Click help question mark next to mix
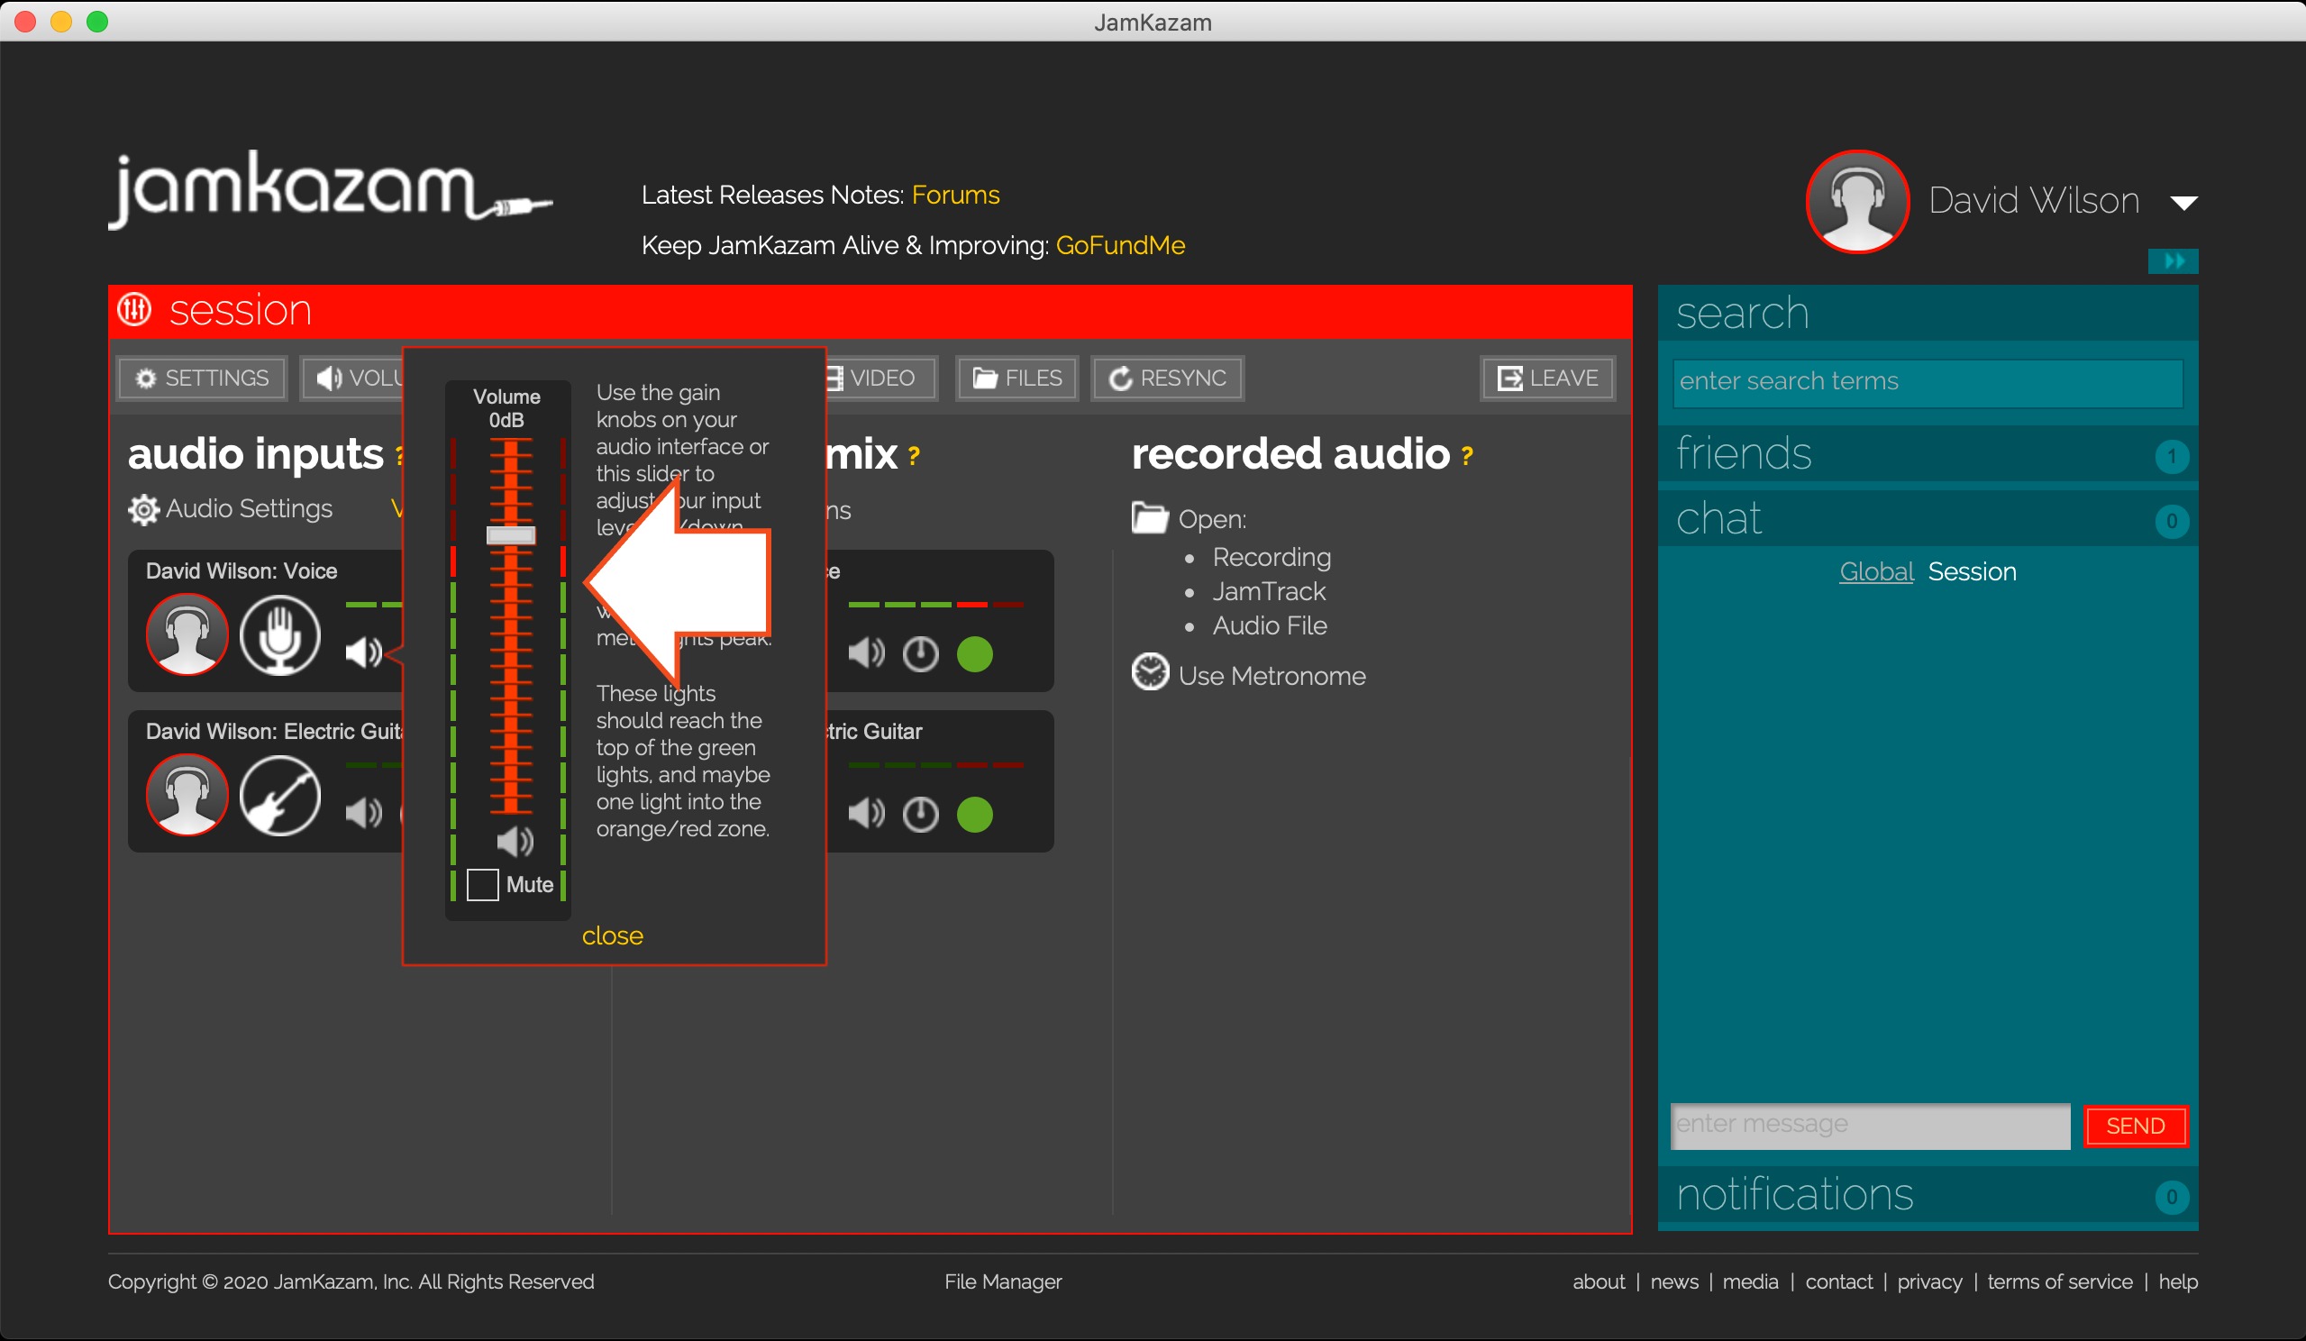The width and height of the screenshot is (2306, 1341). pyautogui.click(x=913, y=456)
